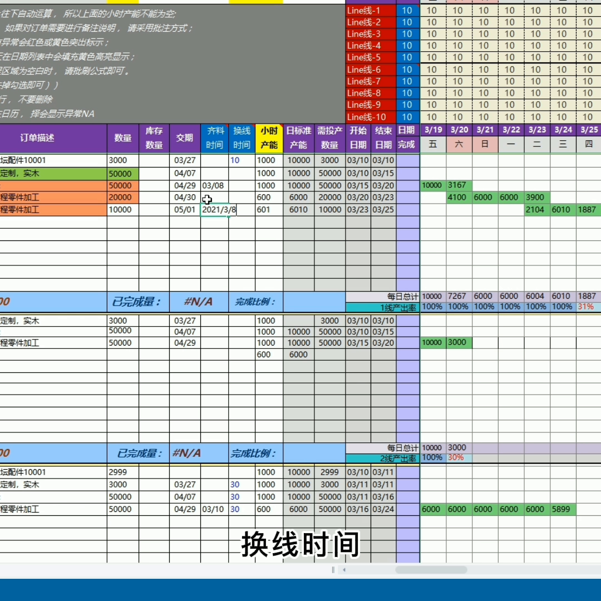Image resolution: width=601 pixels, height=601 pixels.
Task: Click the 03/24 end date cell
Action: 383,509
